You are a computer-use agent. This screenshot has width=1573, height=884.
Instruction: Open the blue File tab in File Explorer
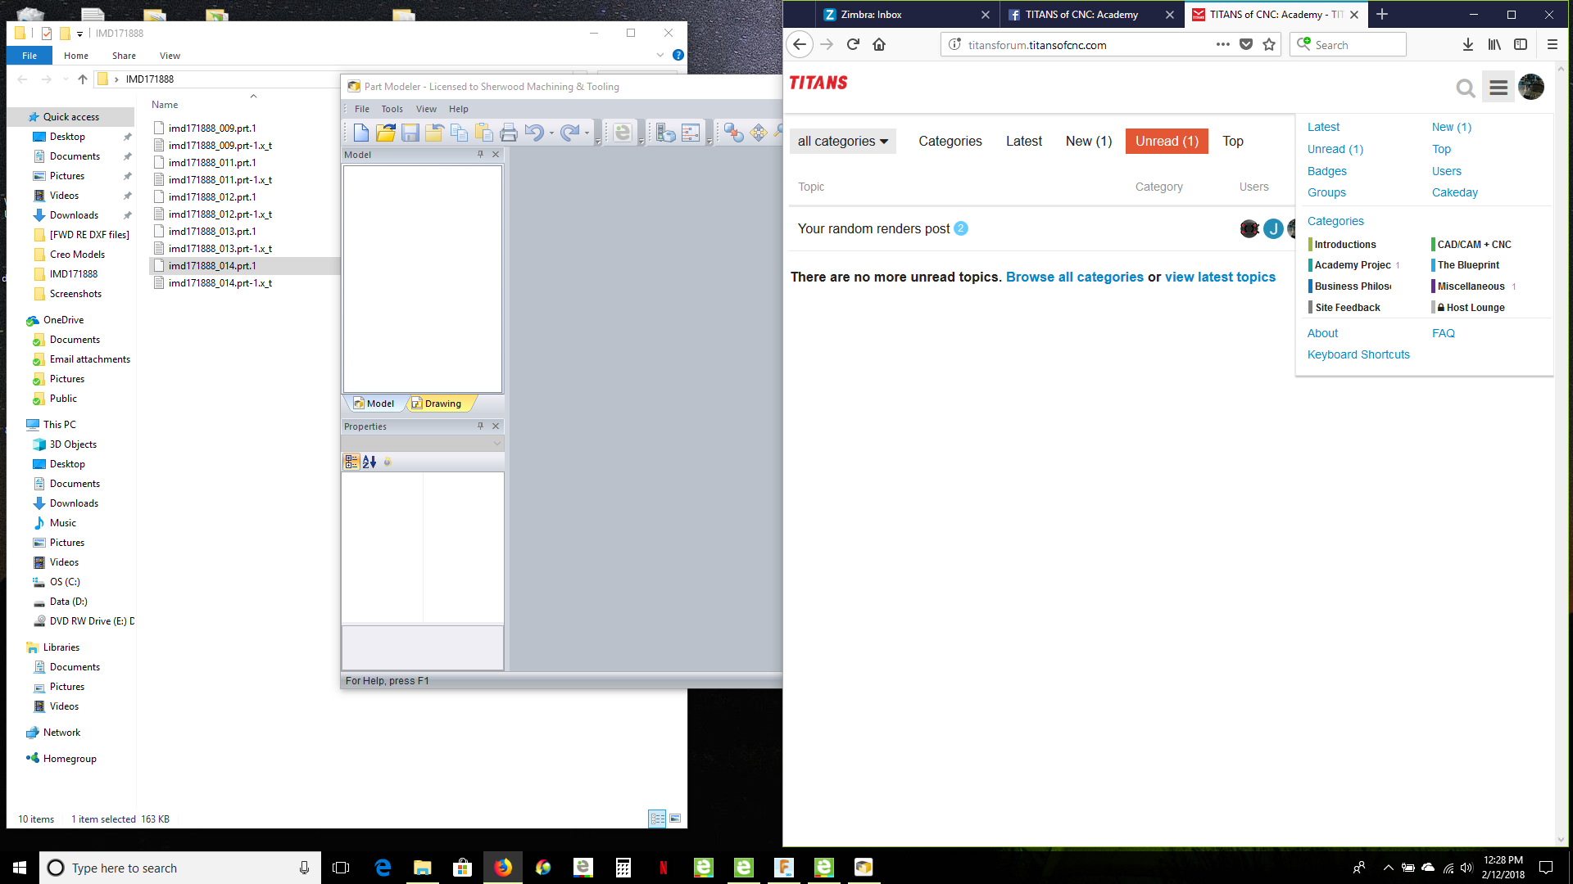pyautogui.click(x=29, y=56)
